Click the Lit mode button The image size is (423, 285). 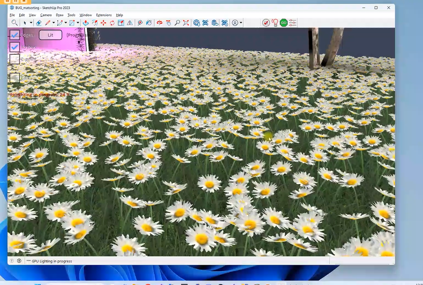[x=50, y=35]
